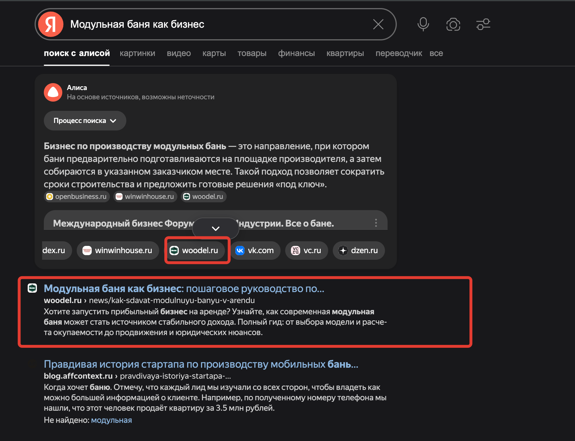
Task: Select the openbusiness.ru source badge
Action: pos(76,197)
